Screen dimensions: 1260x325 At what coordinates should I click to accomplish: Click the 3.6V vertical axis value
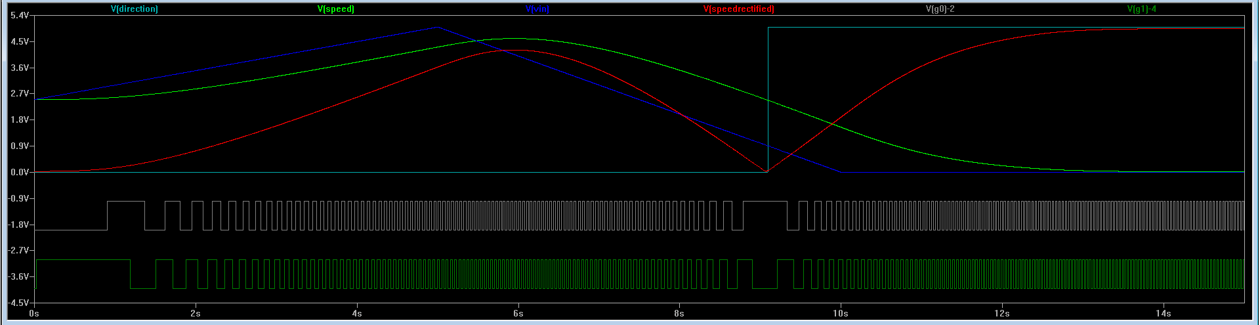pos(20,68)
